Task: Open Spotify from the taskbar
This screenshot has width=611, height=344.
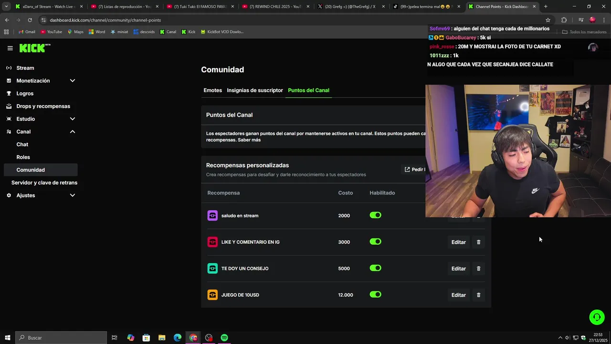Action: pos(224,338)
